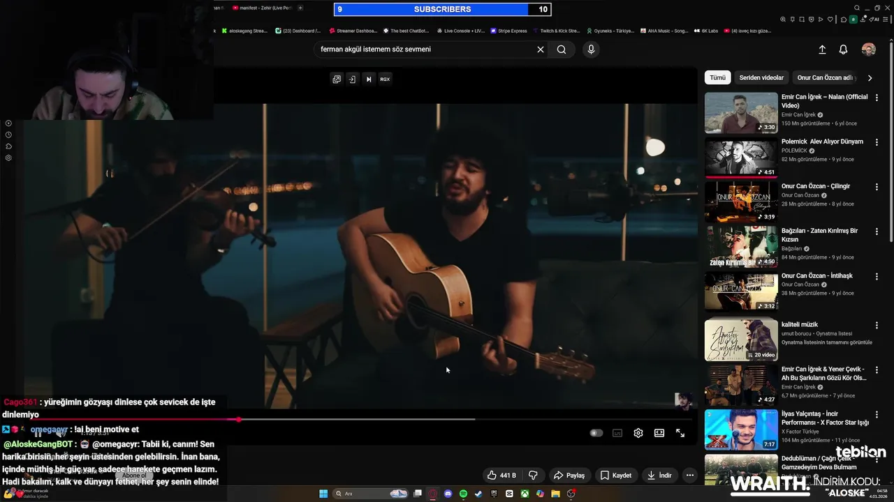Open YouTube notifications bell
This screenshot has width=894, height=502.
(x=843, y=50)
